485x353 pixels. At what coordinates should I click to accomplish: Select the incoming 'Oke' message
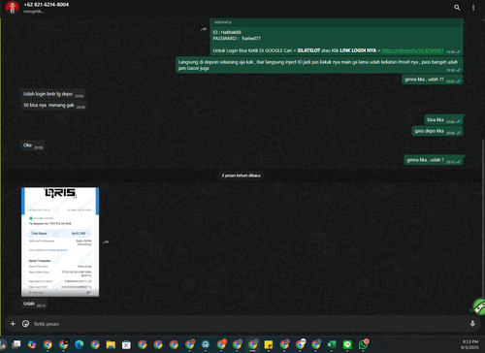coord(33,145)
